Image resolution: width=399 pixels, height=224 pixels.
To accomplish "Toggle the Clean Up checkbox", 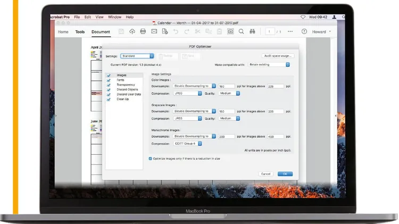I will pos(109,99).
